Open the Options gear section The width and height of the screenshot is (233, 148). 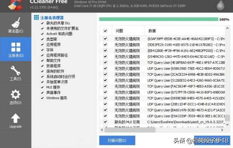coord(16,97)
